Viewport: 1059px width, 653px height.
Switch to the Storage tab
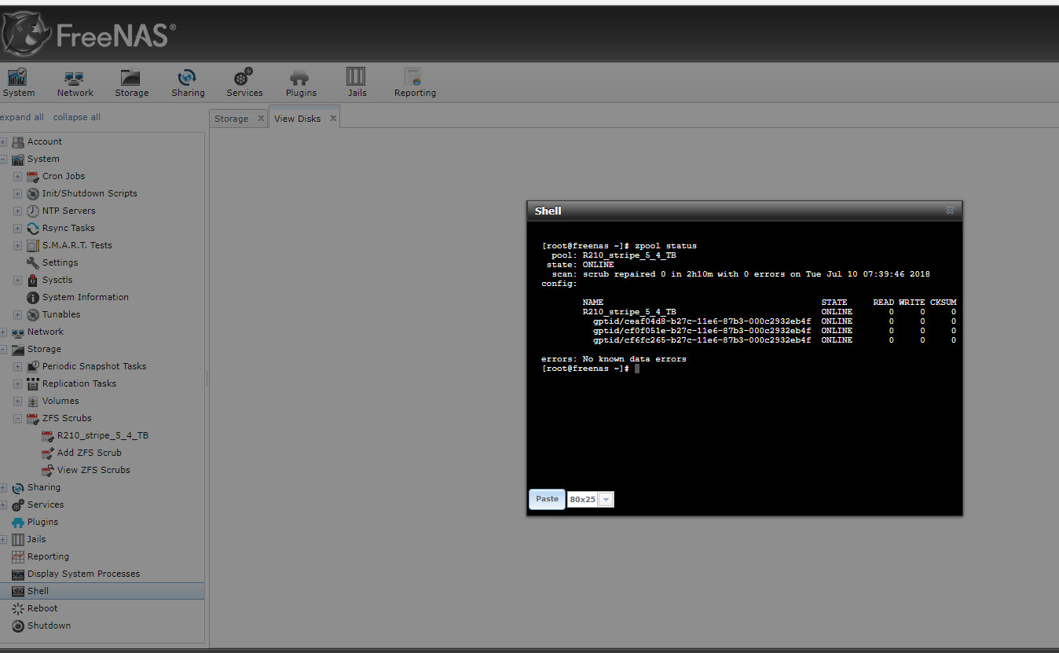pyautogui.click(x=231, y=119)
